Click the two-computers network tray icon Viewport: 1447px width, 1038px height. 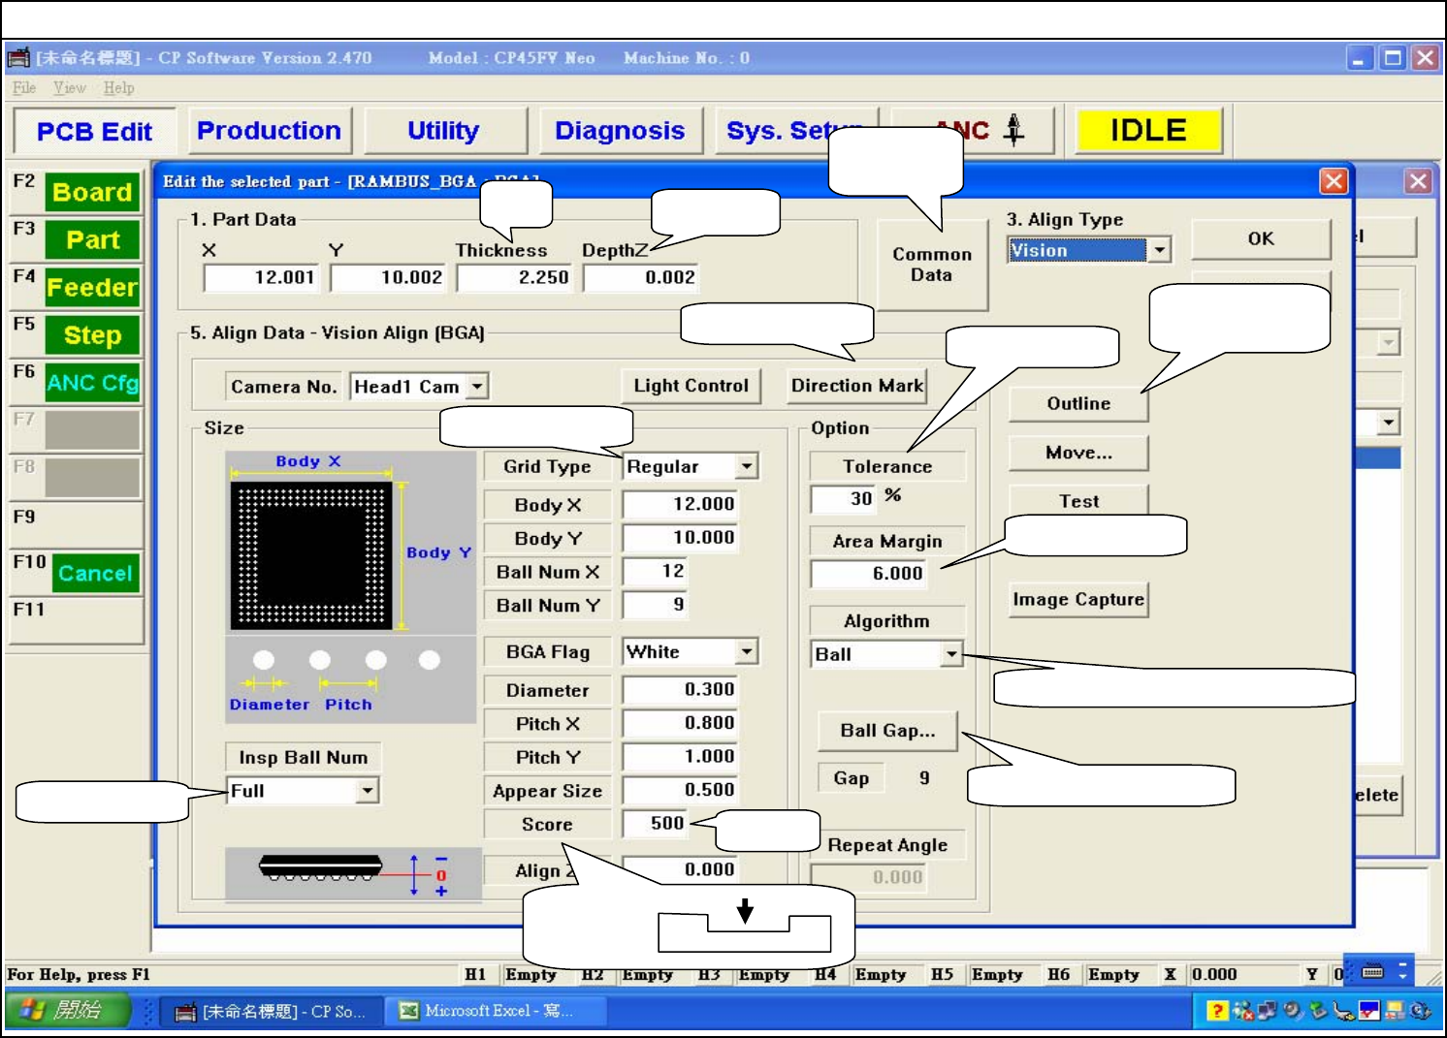click(x=1268, y=1011)
